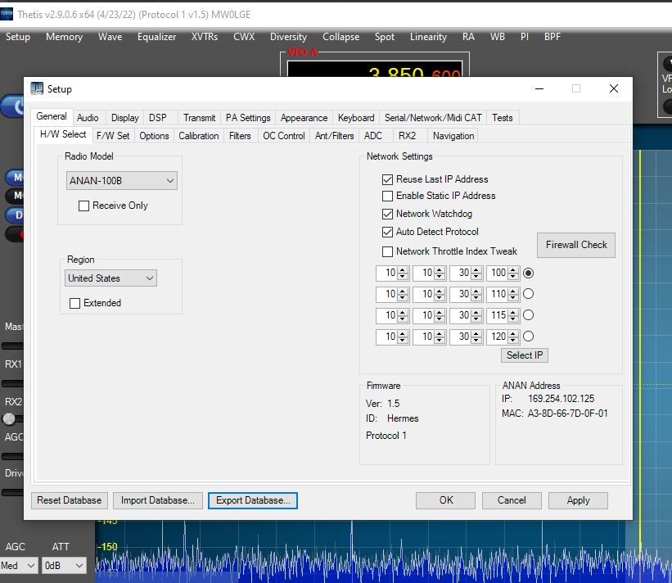Open the Calibration sub-tab

pyautogui.click(x=199, y=136)
